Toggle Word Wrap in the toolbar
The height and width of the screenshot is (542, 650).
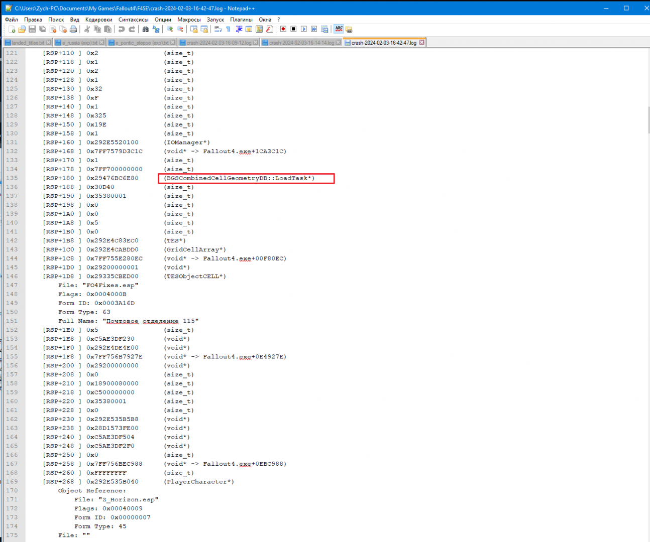tap(218, 29)
